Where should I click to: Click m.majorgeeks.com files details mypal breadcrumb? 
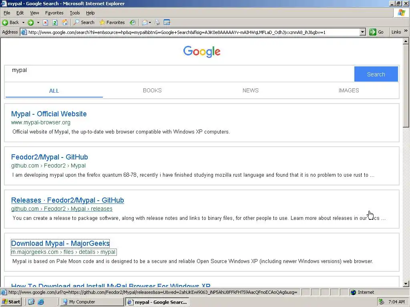[64, 252]
